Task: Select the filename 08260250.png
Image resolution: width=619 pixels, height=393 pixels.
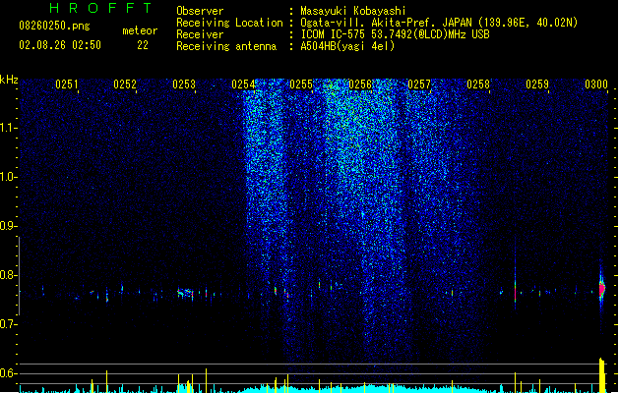Action: [x=54, y=26]
